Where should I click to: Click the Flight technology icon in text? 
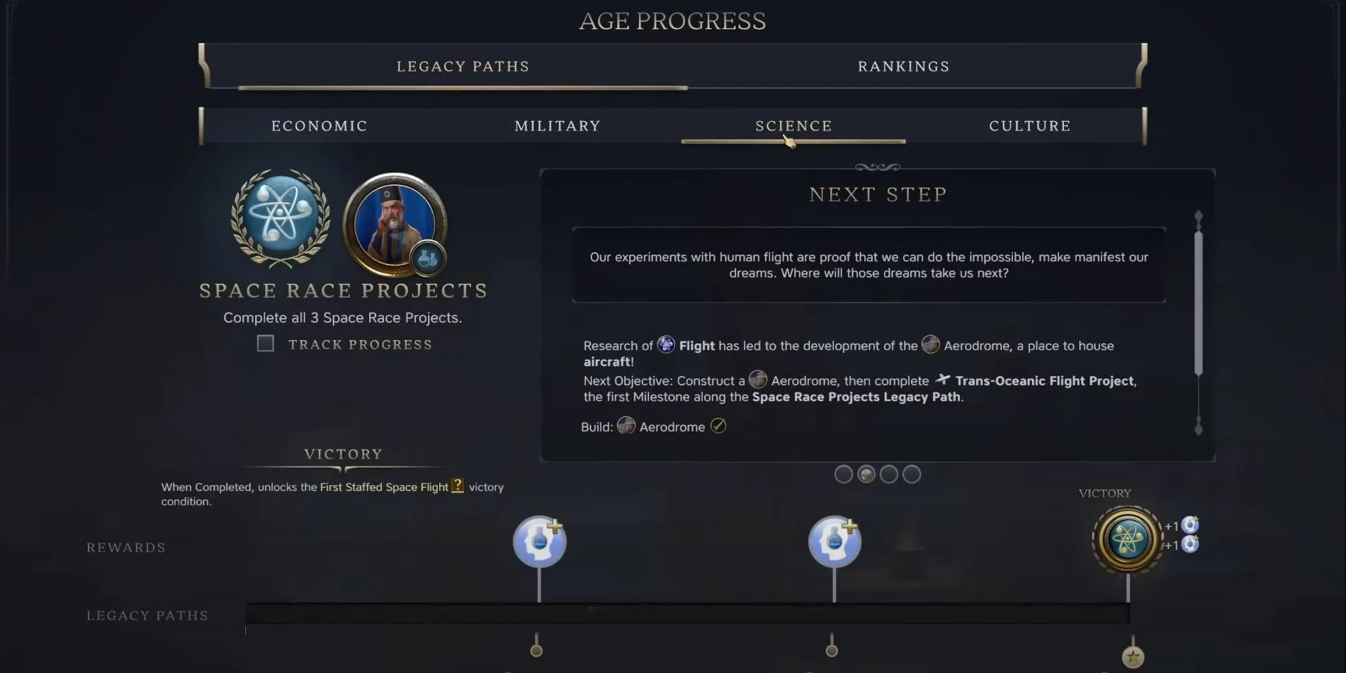(x=666, y=344)
